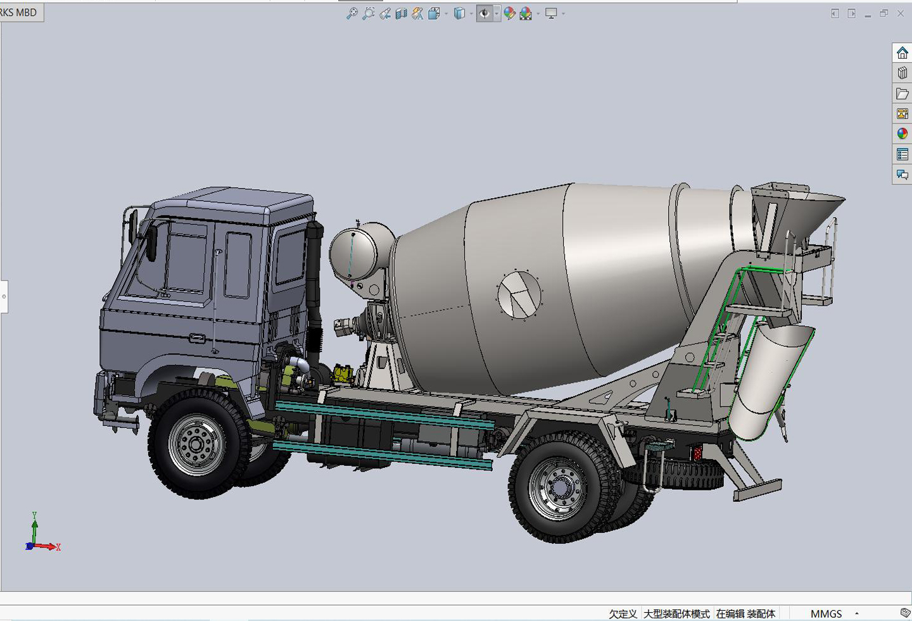Click the Edit Appearance color ball
The height and width of the screenshot is (621, 912).
[509, 13]
